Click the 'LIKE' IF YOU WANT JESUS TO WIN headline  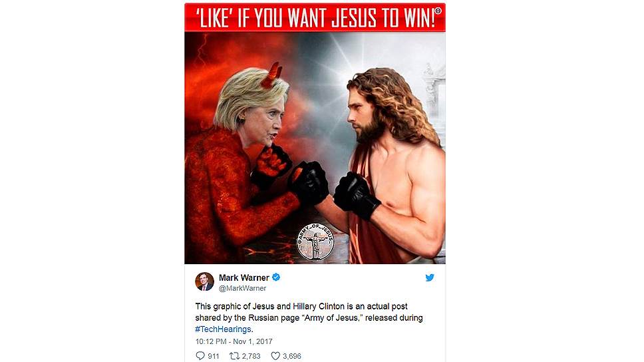point(315,18)
